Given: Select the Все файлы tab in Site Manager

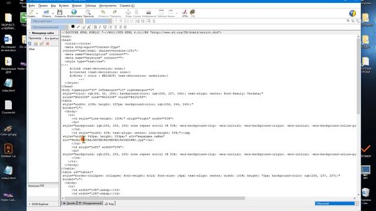Looking at the screenshot, I should [x=51, y=38].
